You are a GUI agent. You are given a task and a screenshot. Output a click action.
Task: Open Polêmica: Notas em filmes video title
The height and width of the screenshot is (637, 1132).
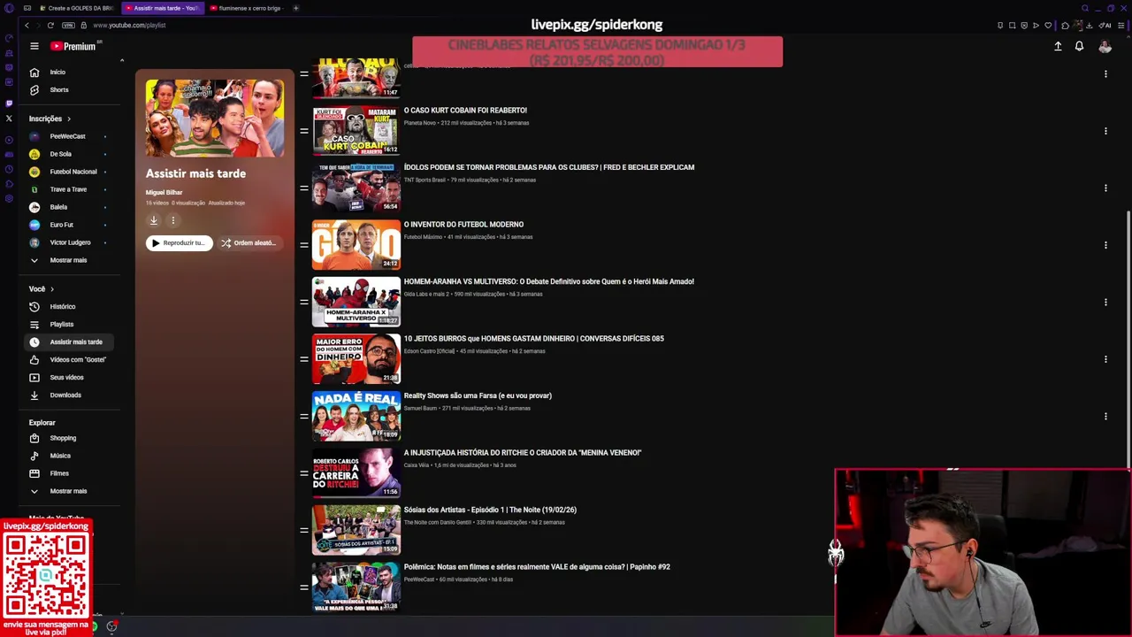[537, 567]
